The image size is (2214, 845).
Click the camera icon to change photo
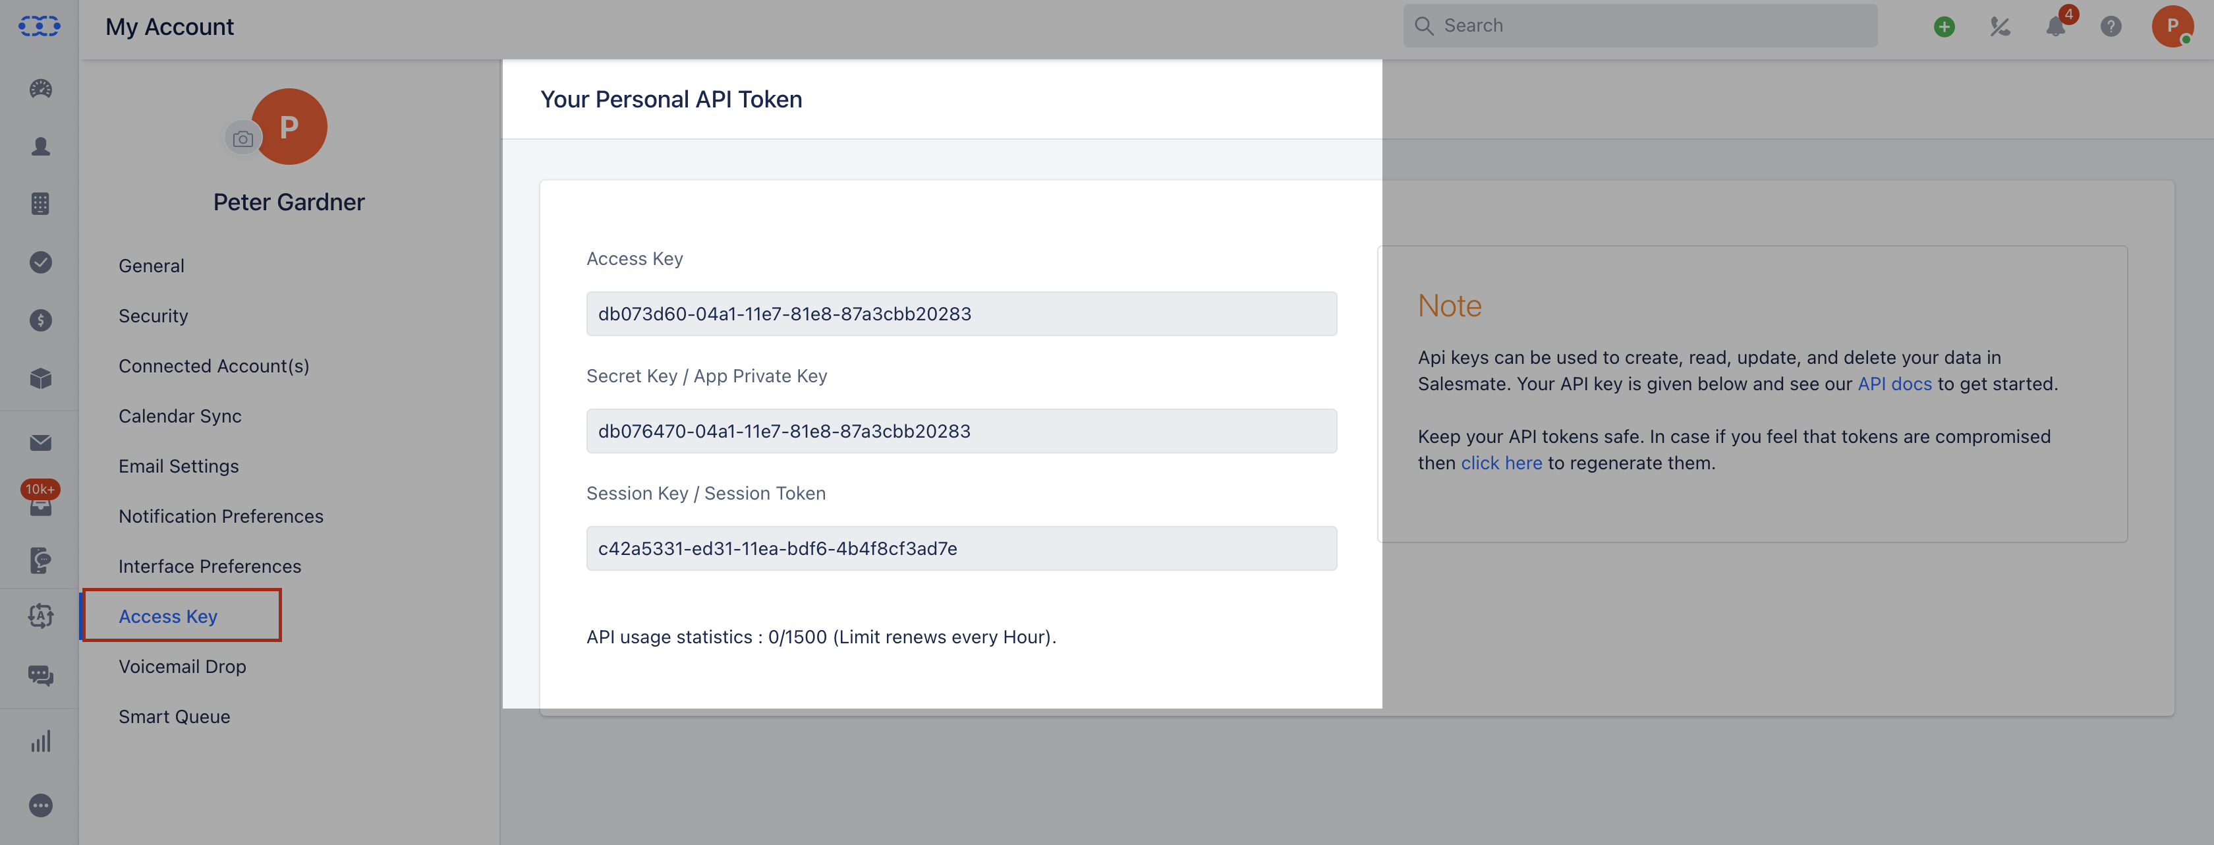[x=243, y=138]
